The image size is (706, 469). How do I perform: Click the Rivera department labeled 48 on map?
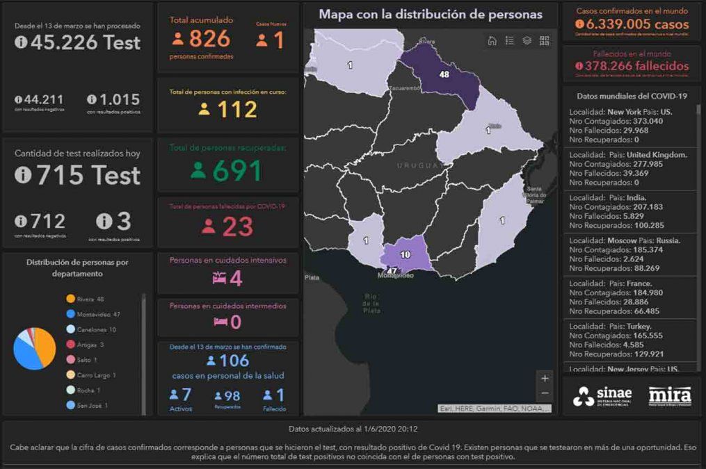(x=444, y=74)
